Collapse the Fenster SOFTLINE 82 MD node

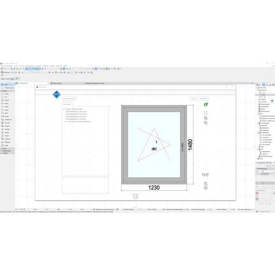pos(63,109)
